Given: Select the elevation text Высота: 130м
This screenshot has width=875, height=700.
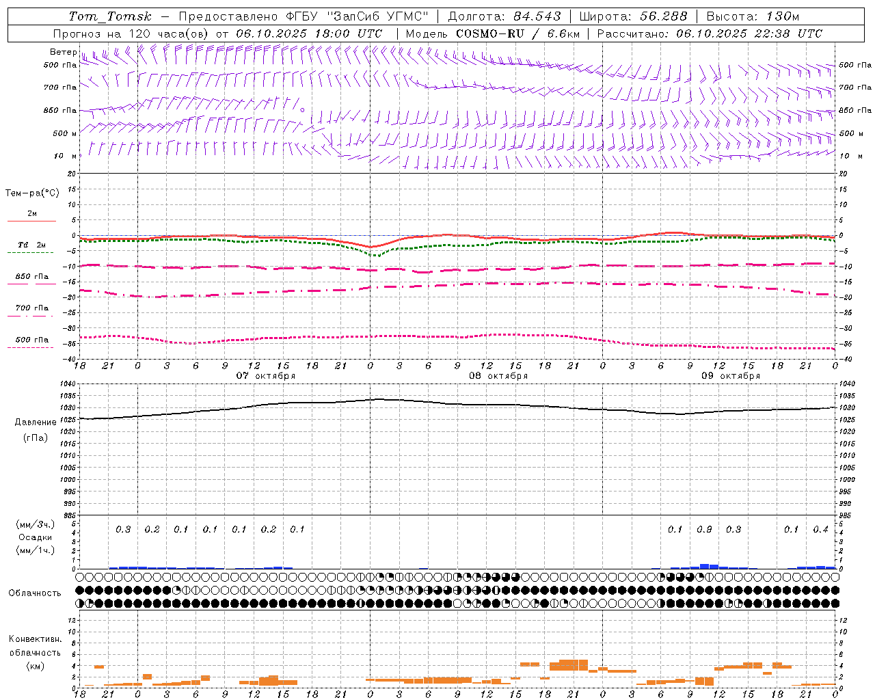Looking at the screenshot, I should 753,16.
